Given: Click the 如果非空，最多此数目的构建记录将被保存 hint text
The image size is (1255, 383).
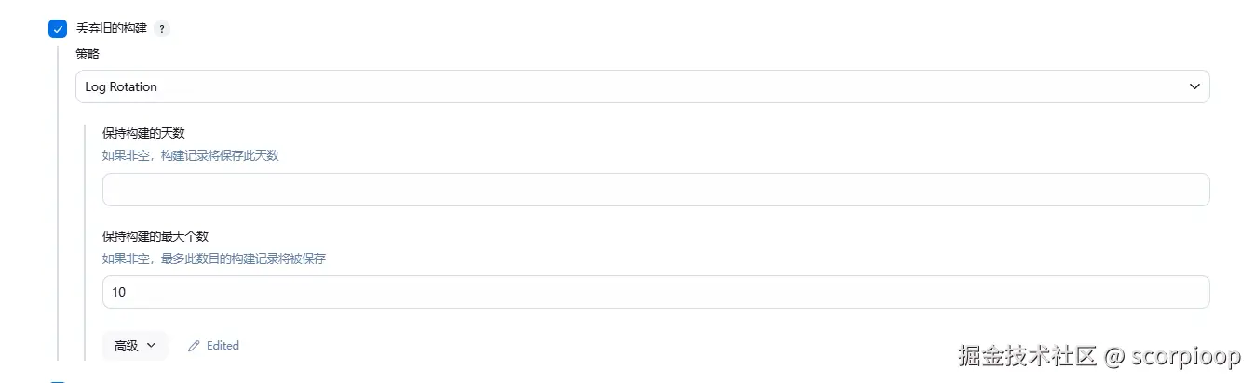Looking at the screenshot, I should [x=213, y=258].
